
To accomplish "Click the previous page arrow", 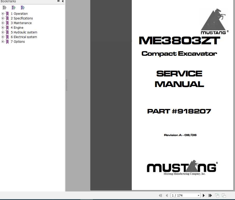I will [167, 195].
